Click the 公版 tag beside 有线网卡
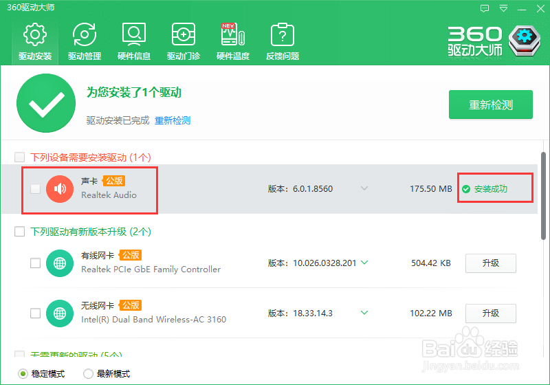Screen dimensions: 550x385 pyautogui.click(x=130, y=255)
